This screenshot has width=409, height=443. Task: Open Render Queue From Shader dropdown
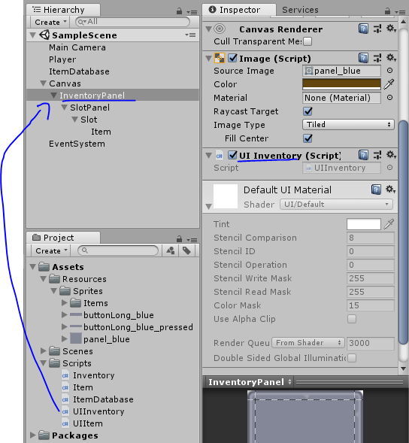click(x=308, y=343)
